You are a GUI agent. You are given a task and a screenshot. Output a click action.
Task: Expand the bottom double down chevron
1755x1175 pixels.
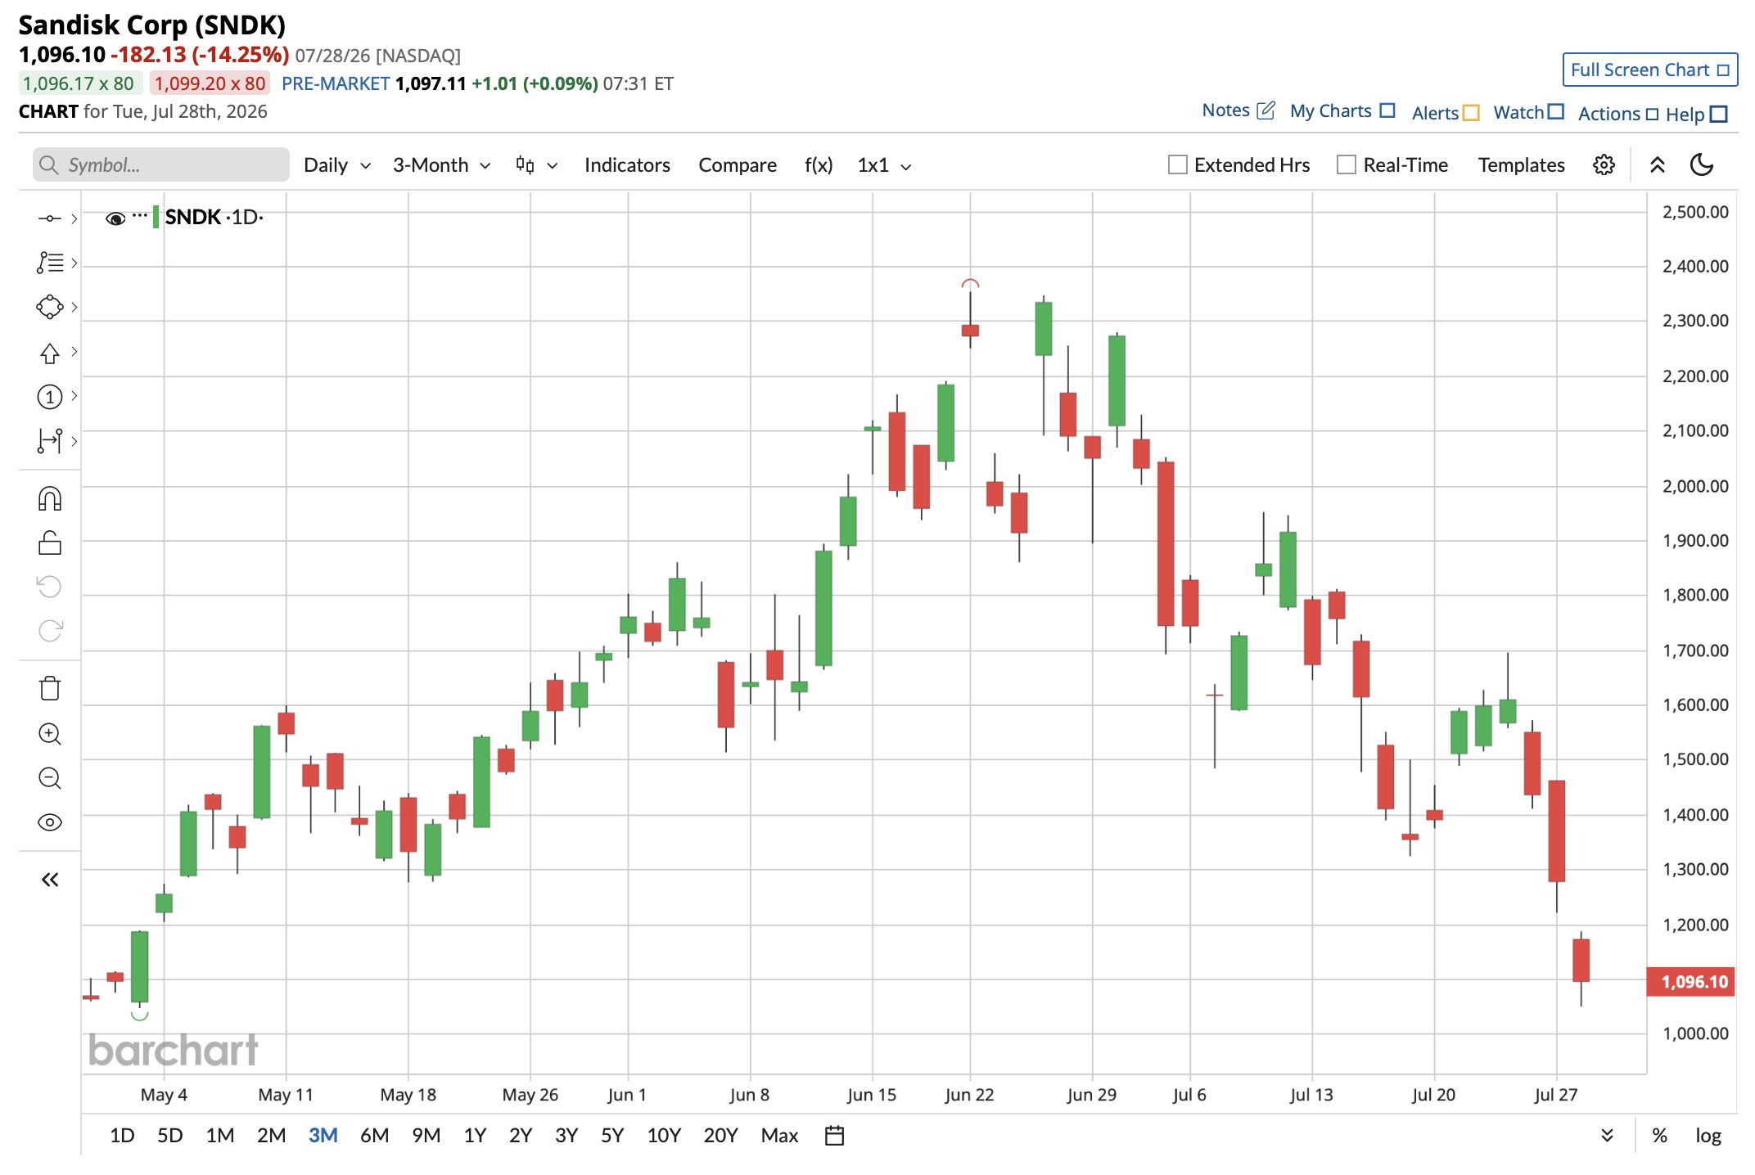1607,1136
